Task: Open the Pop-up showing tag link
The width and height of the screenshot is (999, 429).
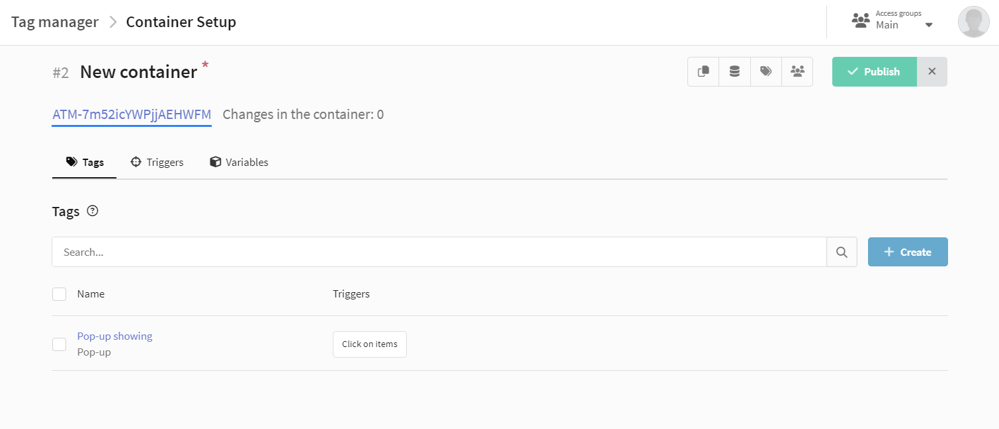Action: (x=114, y=336)
